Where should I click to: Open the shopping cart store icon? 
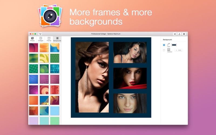40,34
